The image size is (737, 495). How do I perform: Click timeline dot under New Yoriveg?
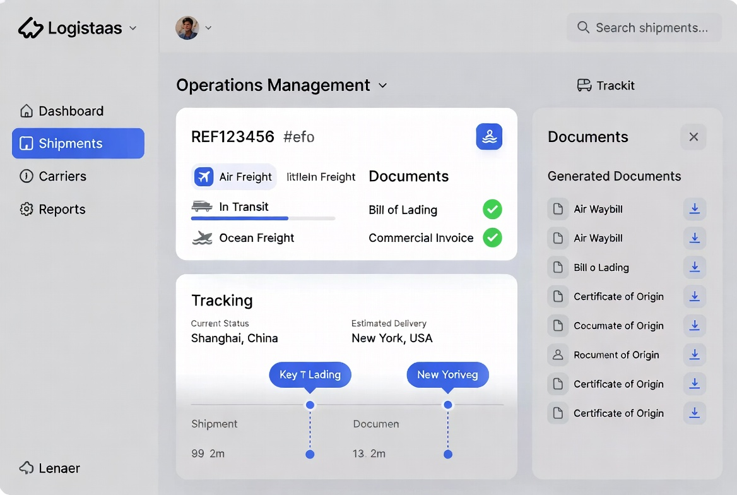click(x=448, y=405)
